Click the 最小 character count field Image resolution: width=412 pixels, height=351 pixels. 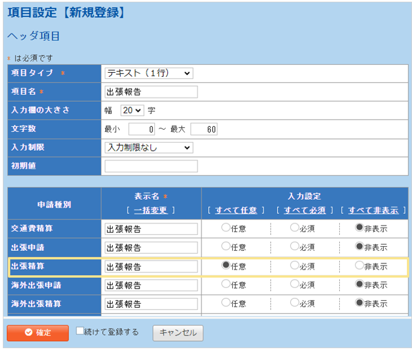[142, 129]
